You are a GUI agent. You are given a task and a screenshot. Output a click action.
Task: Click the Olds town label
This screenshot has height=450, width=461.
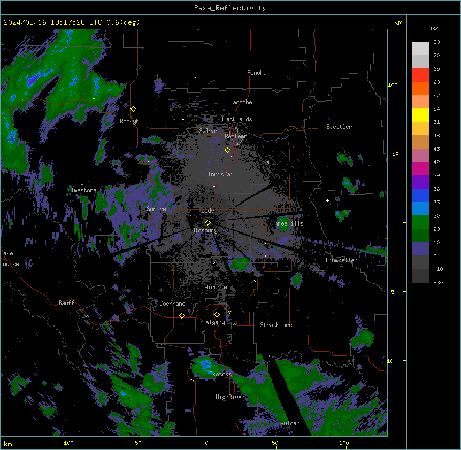[x=208, y=211]
